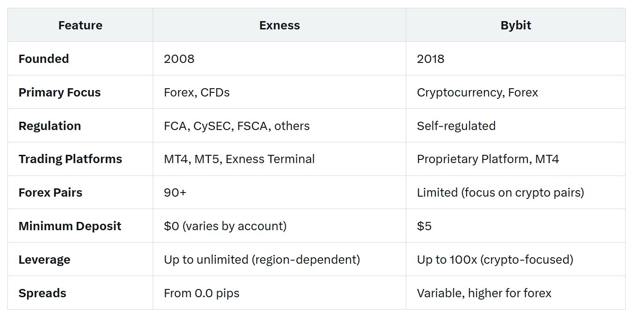This screenshot has width=634, height=317.
Task: Select the Bybit column header
Action: point(516,25)
